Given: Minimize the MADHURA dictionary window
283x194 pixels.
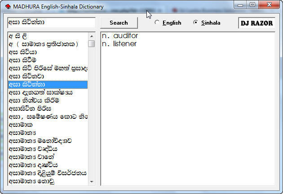Looking at the screenshot, I should pyautogui.click(x=241, y=5).
